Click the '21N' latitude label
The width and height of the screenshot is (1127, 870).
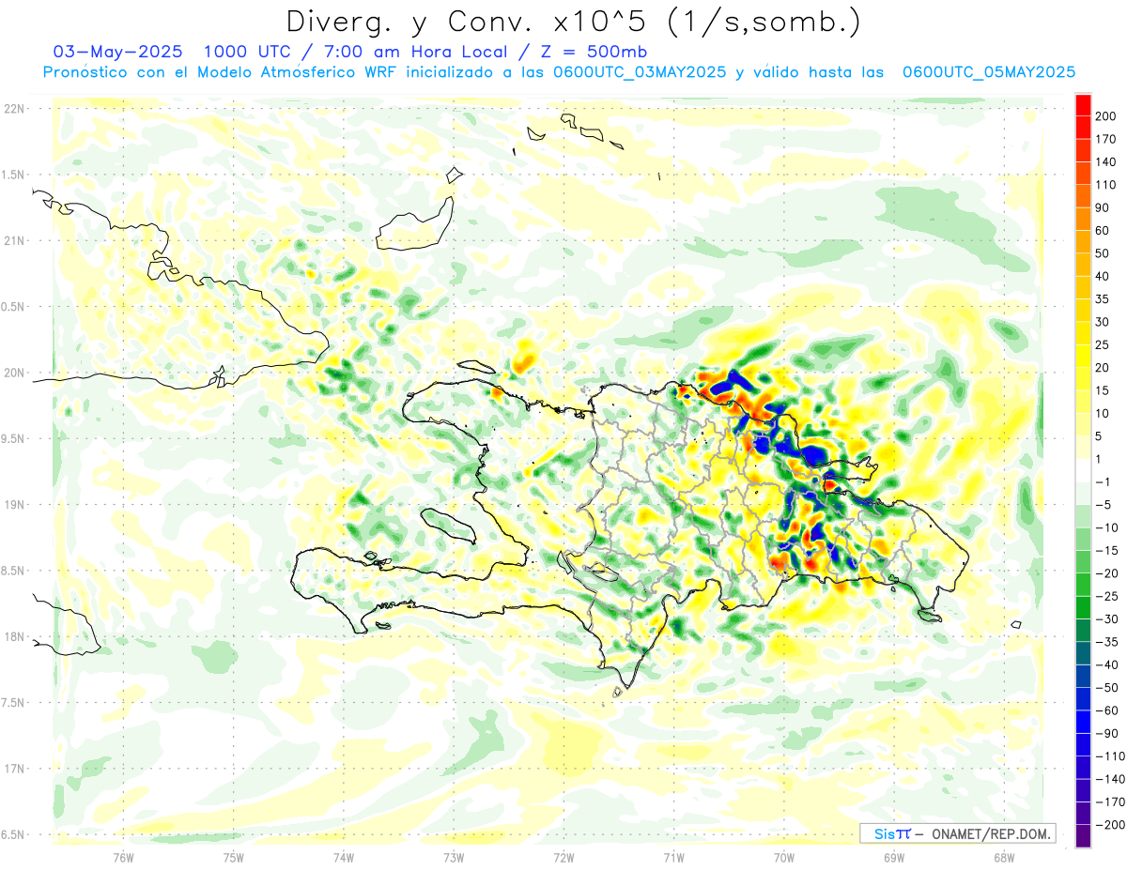coord(13,241)
